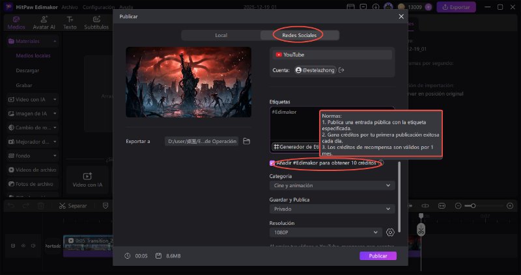This screenshot has height=275, width=521.
Task: Click the Publicar button
Action: 378,255
